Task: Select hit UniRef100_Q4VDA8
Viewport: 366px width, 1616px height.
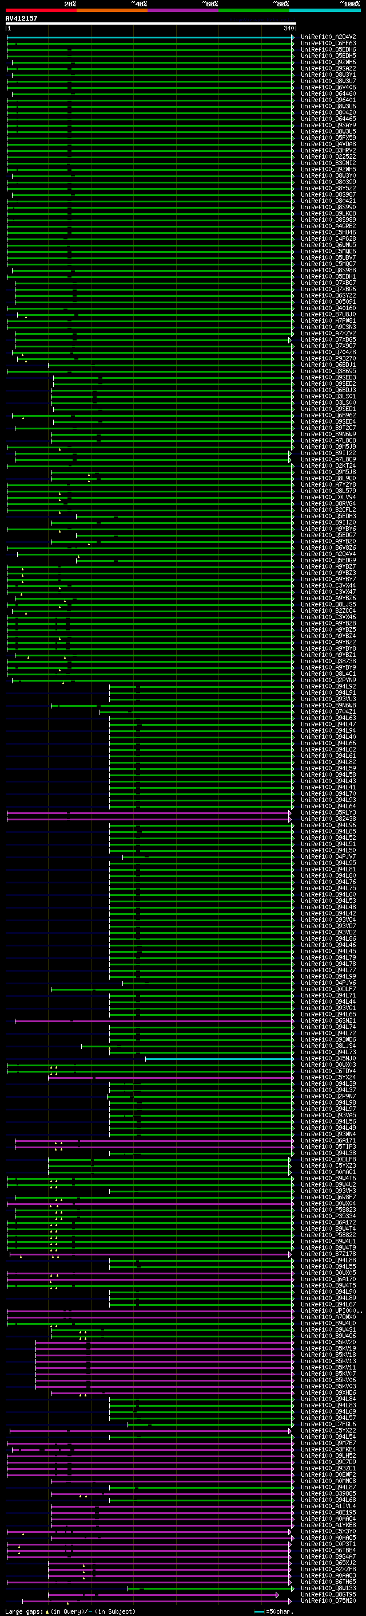Action: pos(328,144)
